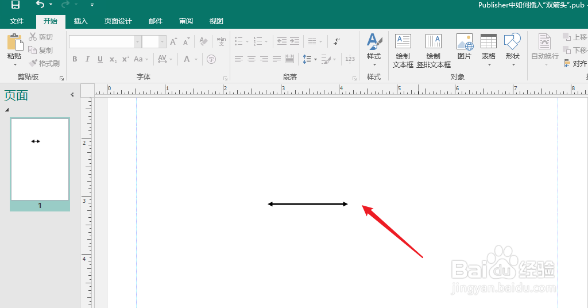Click the enclosed character 字 icon
This screenshot has width=588, height=308.
[x=211, y=59]
